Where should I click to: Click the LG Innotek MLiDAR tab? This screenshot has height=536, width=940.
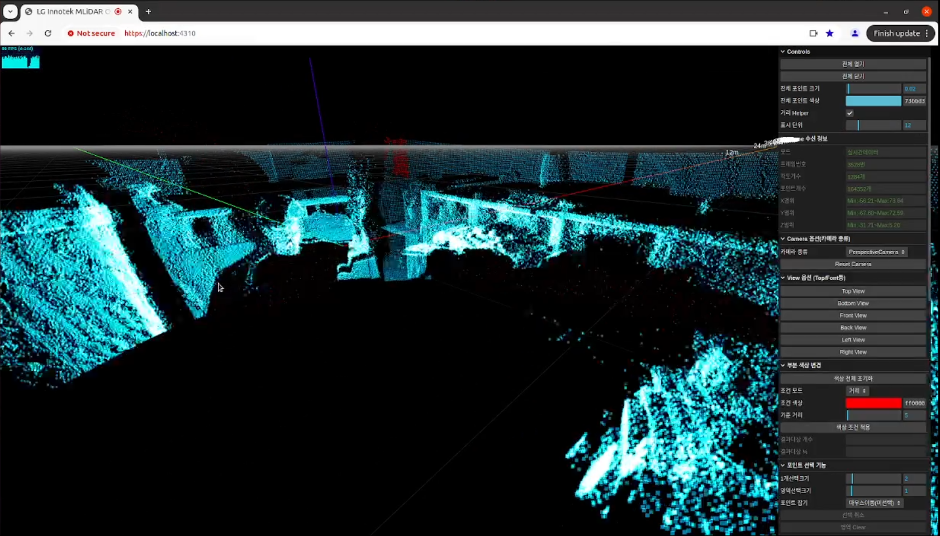click(x=73, y=12)
